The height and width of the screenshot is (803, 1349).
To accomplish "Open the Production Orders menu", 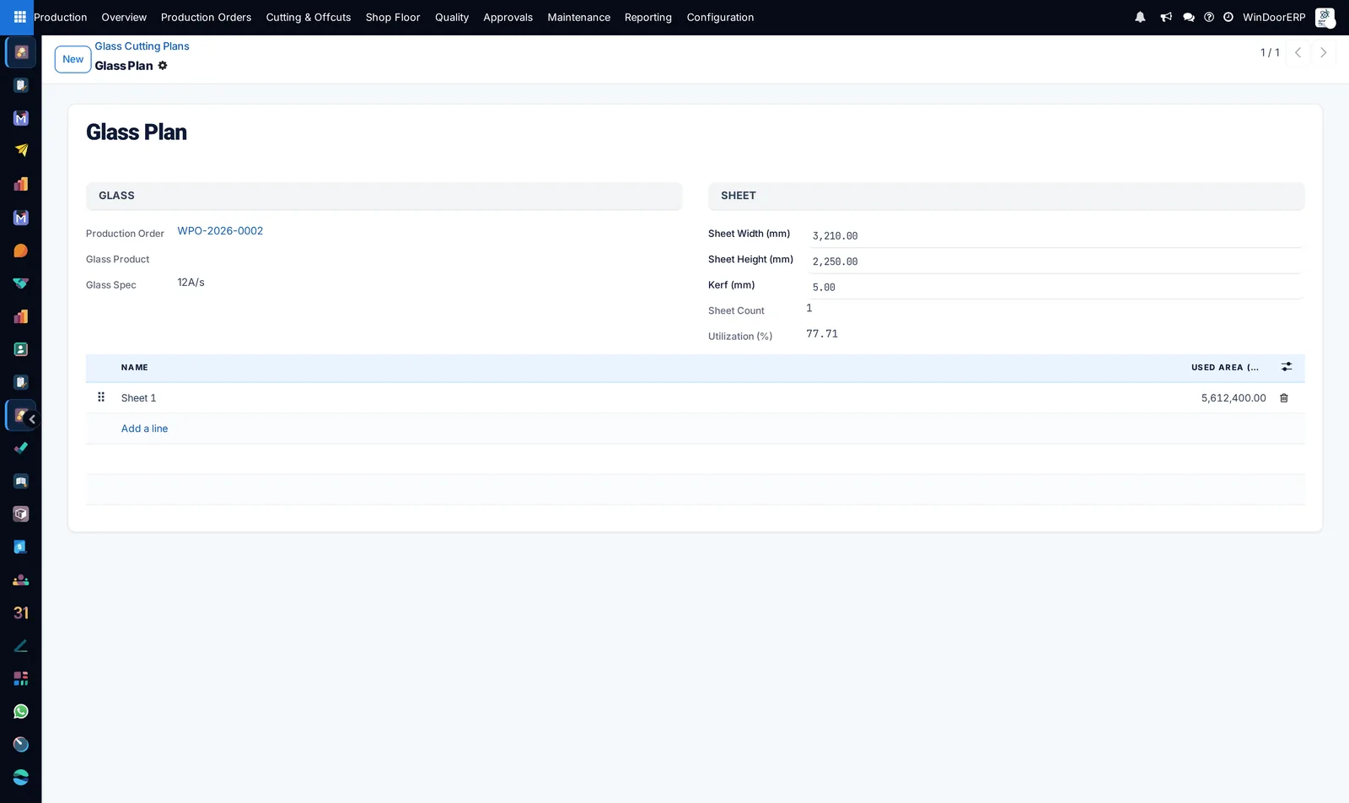I will (206, 17).
